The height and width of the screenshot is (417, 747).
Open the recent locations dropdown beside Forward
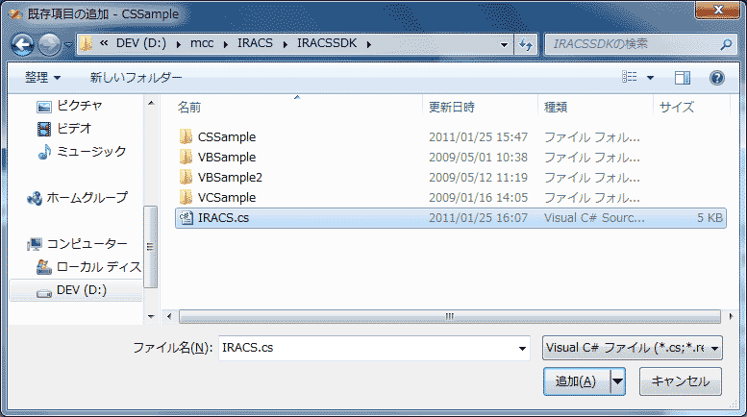(68, 45)
